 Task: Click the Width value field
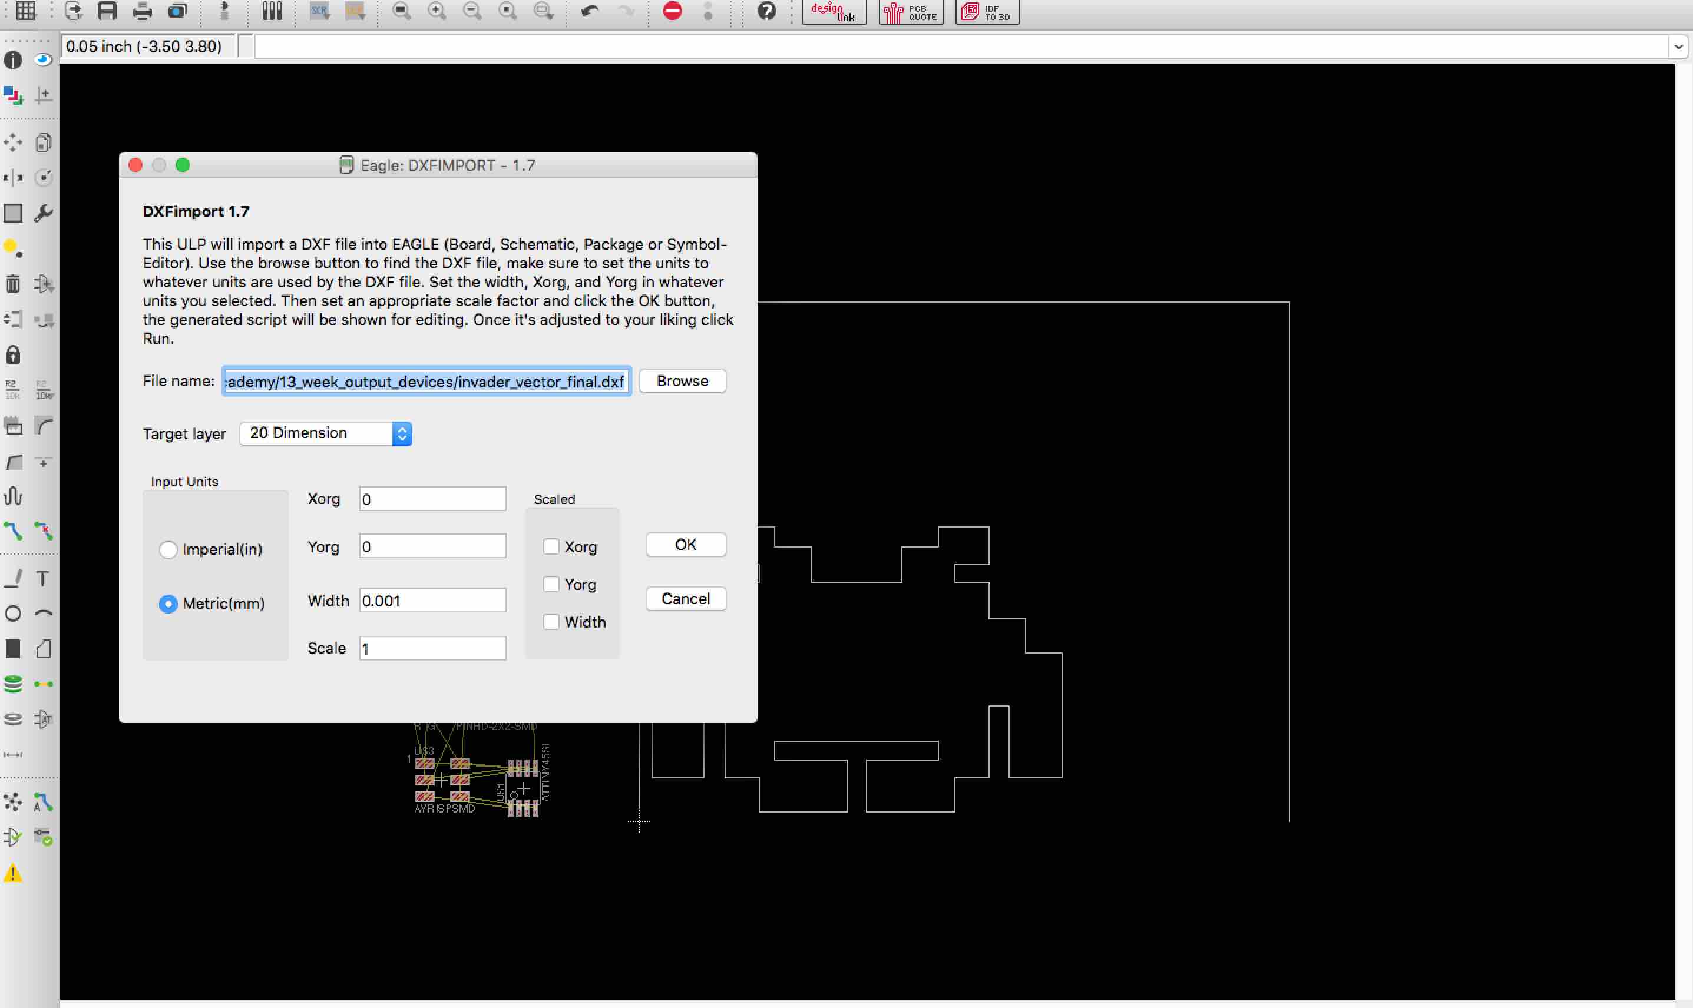433,601
